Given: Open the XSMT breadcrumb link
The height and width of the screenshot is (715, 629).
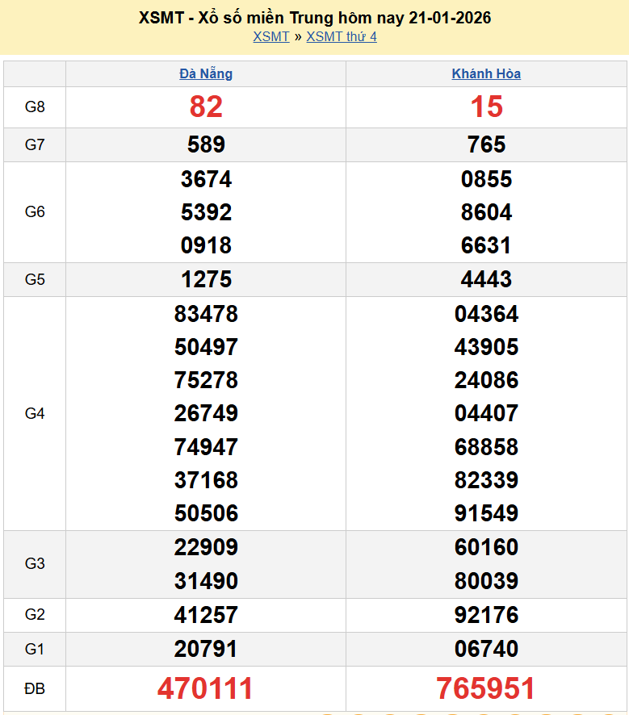Looking at the screenshot, I should point(270,36).
